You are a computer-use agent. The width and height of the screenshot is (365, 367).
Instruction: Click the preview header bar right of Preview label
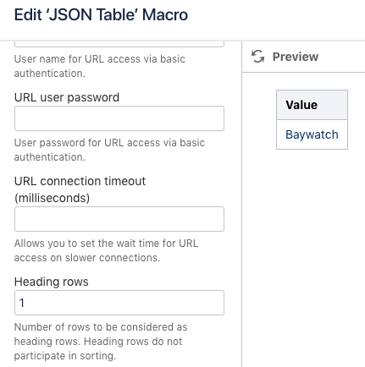click(x=341, y=57)
